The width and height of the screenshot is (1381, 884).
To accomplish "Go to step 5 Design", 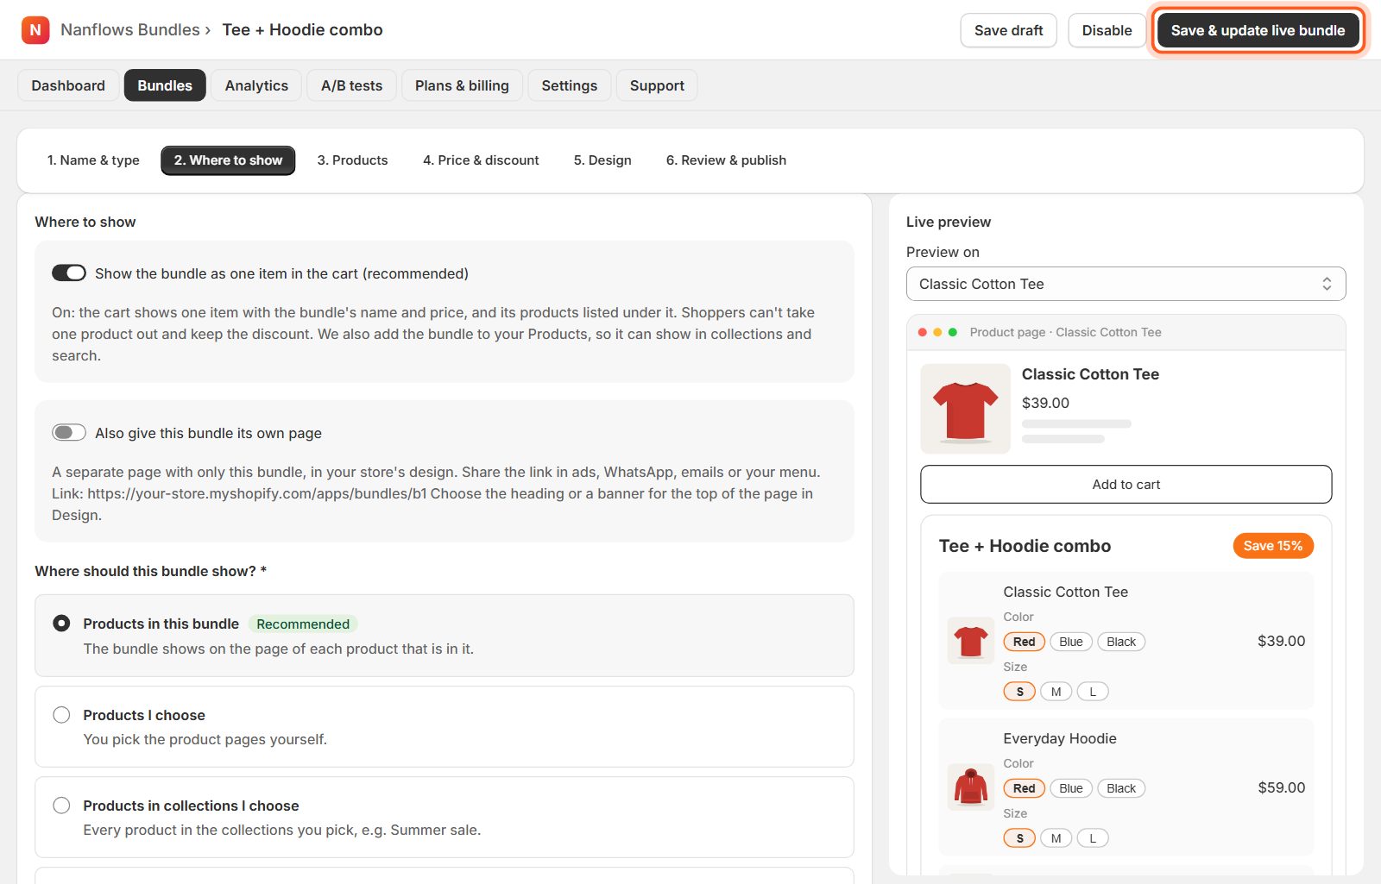I will click(x=602, y=160).
